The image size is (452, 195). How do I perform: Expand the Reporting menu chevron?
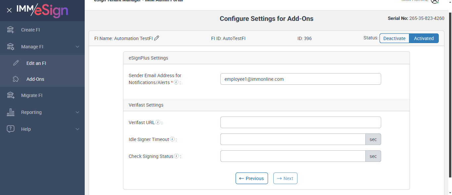click(x=77, y=112)
